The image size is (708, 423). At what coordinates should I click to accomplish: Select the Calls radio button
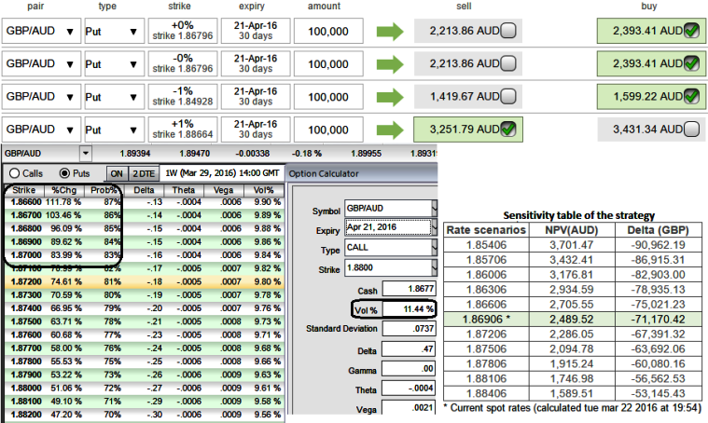point(14,173)
